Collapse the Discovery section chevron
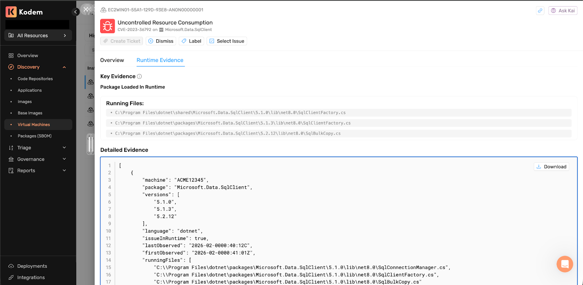 coord(64,67)
